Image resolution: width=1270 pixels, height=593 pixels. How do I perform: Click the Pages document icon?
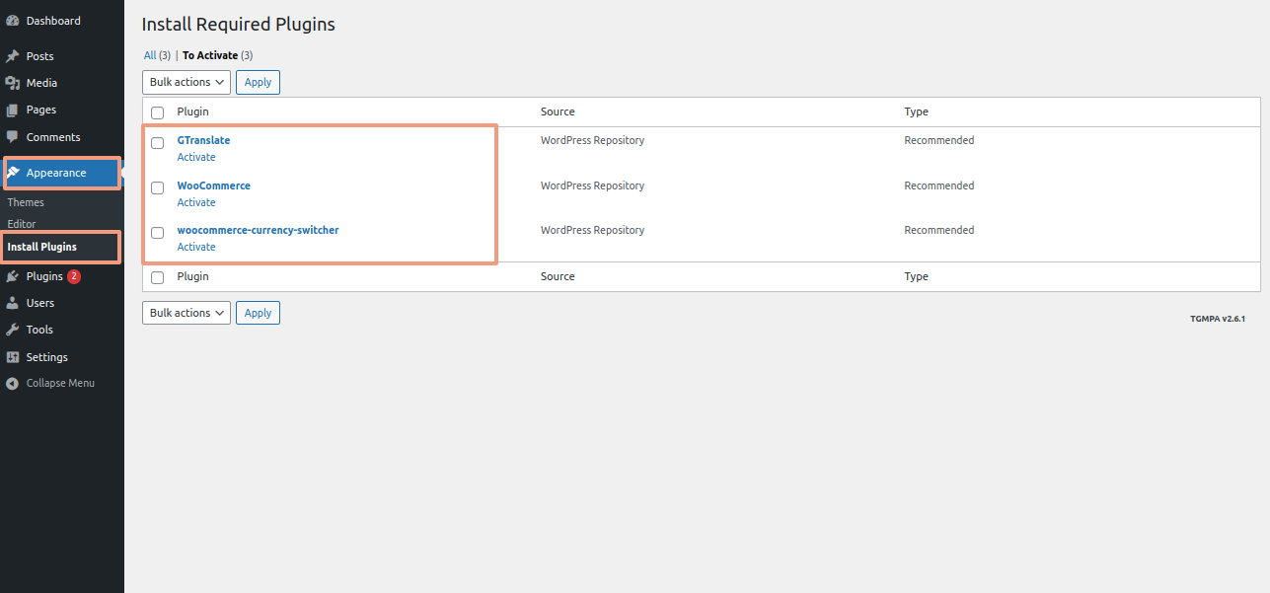tap(13, 110)
